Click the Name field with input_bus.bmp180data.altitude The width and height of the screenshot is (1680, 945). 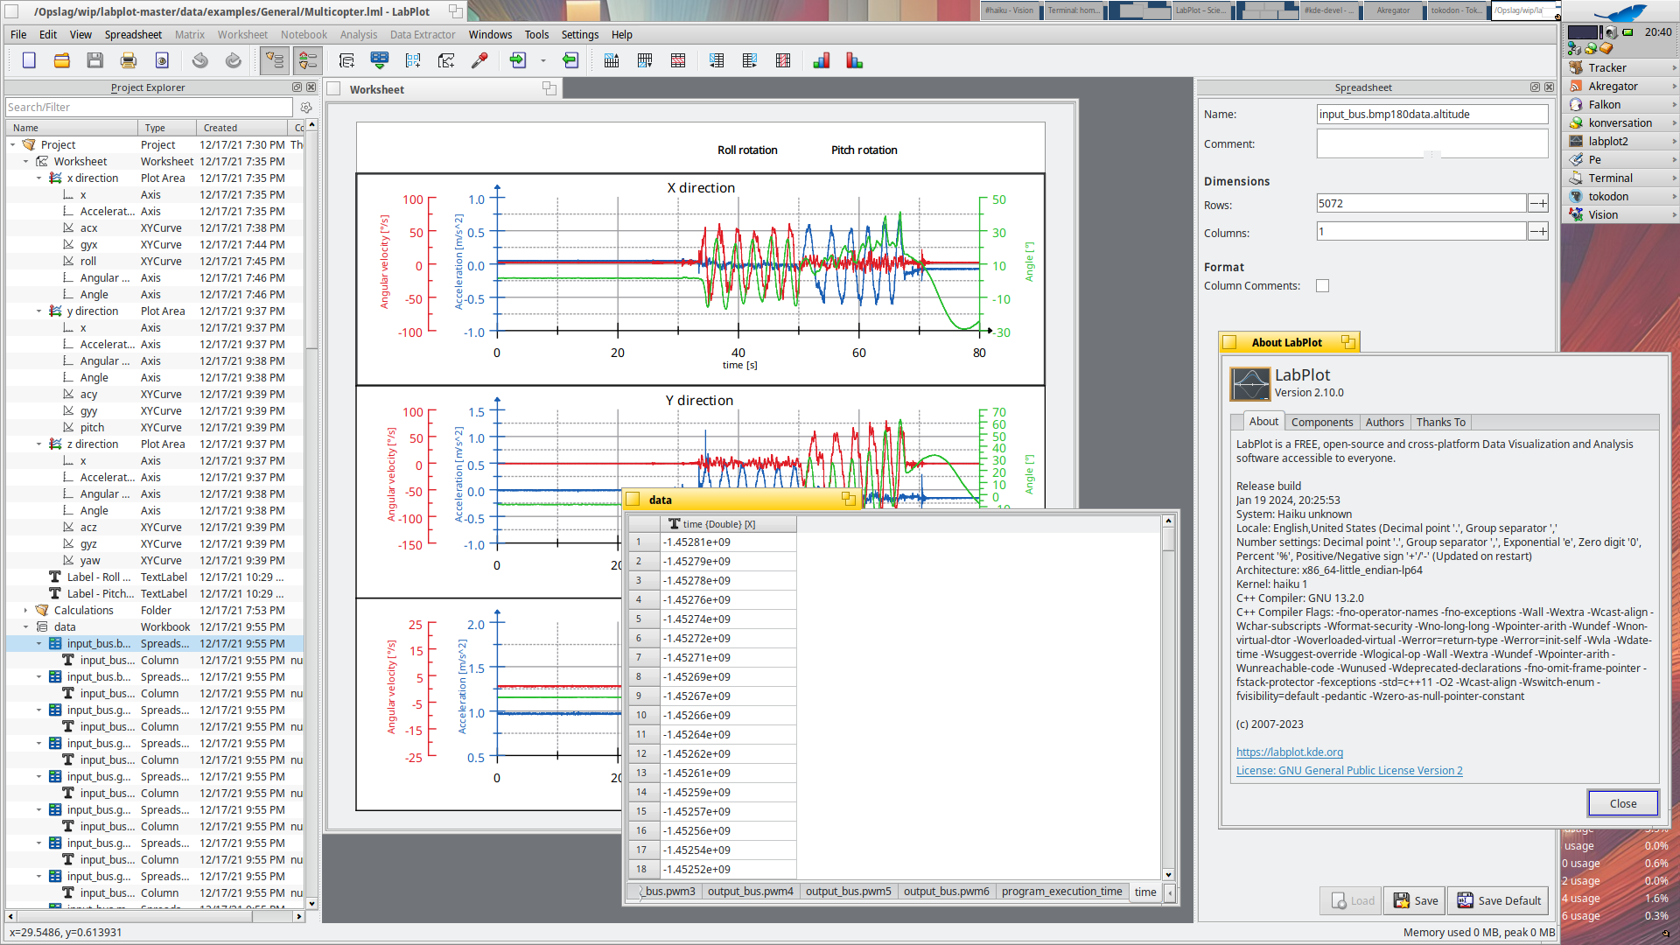[x=1432, y=115]
